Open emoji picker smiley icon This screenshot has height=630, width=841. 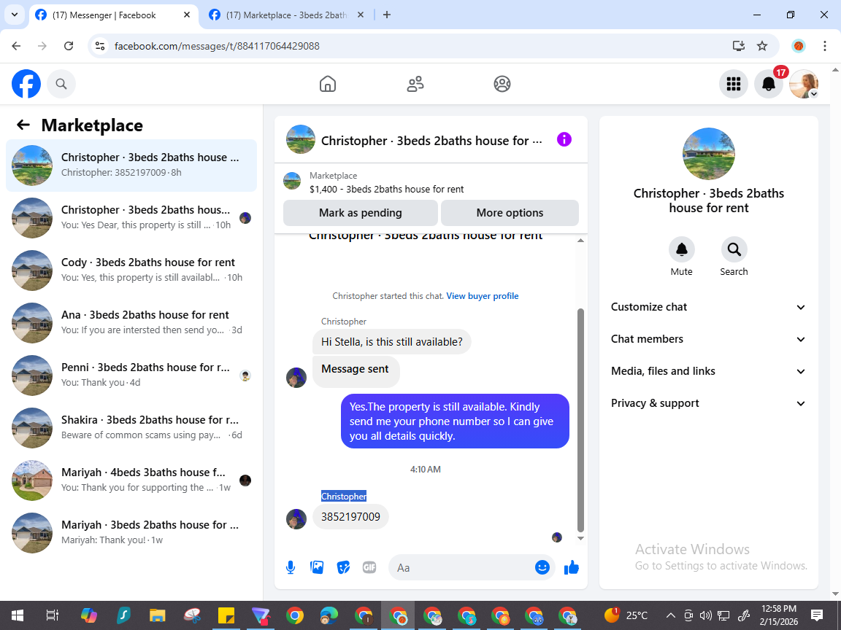pyautogui.click(x=542, y=567)
